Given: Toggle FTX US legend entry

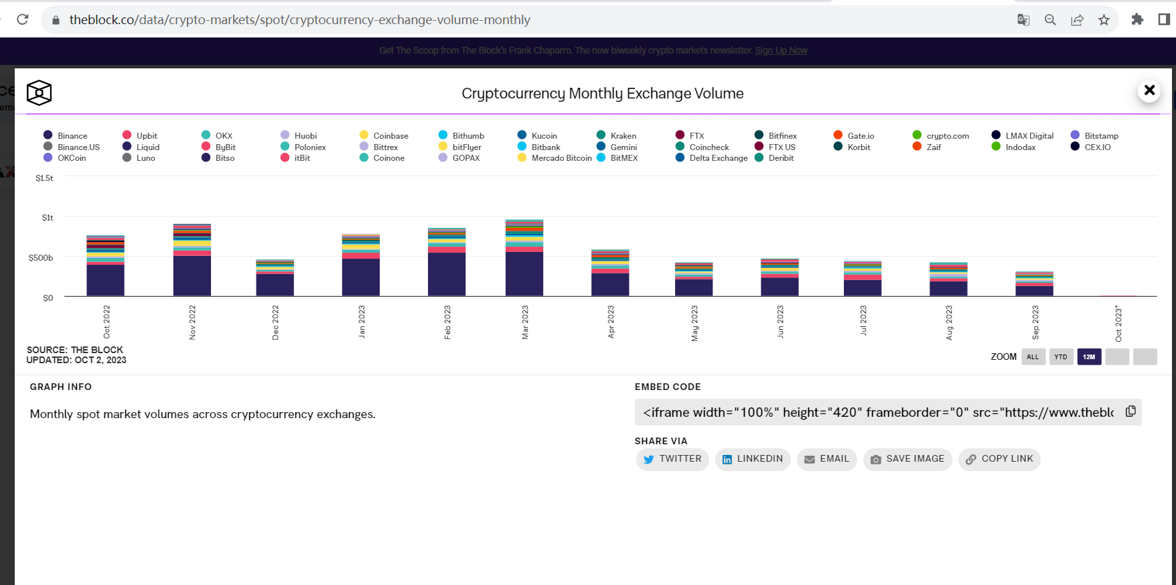Looking at the screenshot, I should click(775, 147).
